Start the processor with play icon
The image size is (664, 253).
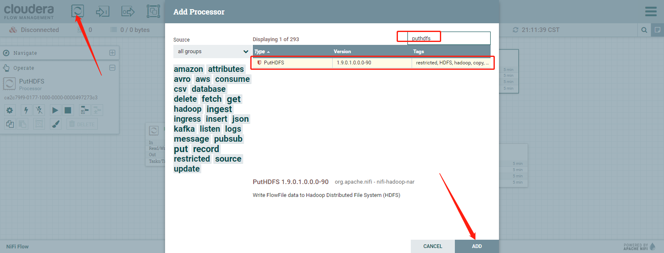tap(55, 110)
